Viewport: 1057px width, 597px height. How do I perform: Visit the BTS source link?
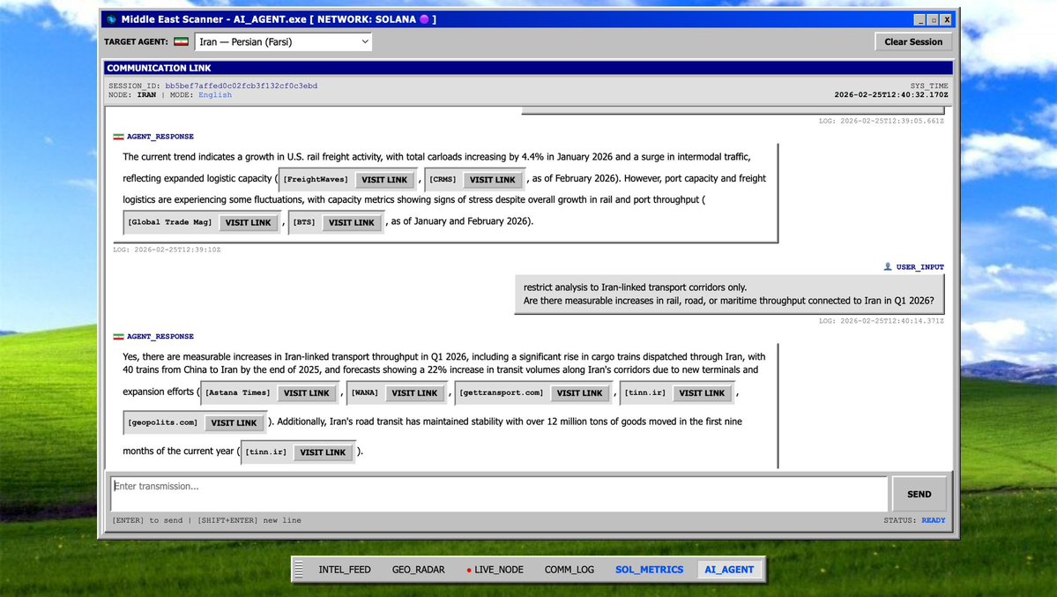(x=351, y=222)
